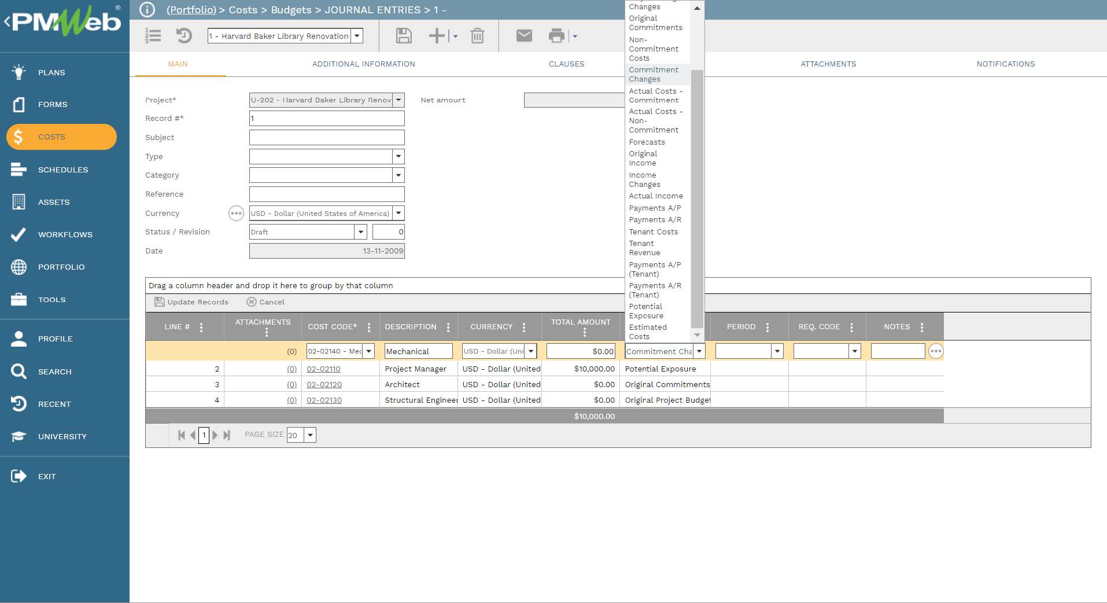1107x603 pixels.
Task: Switch to Additional Information tab
Action: click(x=364, y=64)
